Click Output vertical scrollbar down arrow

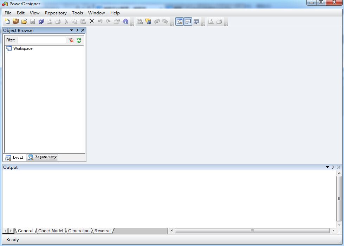339,225
